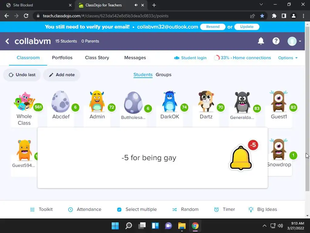Select the Guest1 one-eyed monster
Screen dimensions: 310x233
[x=279, y=101]
